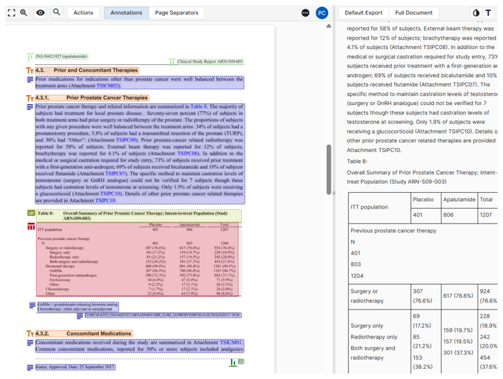503x379 pixels.
Task: Toggle the contrast mode icon
Action: point(476,13)
